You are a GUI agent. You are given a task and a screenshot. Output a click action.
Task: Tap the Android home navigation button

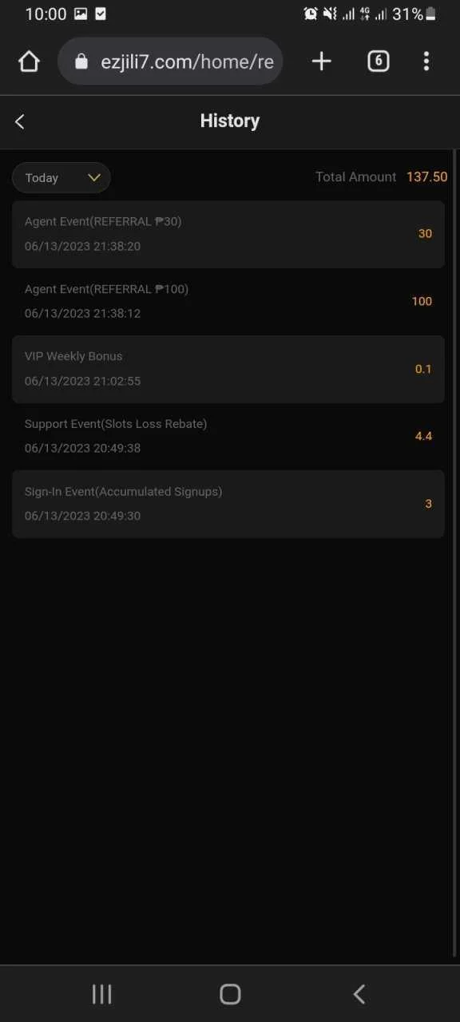[230, 994]
